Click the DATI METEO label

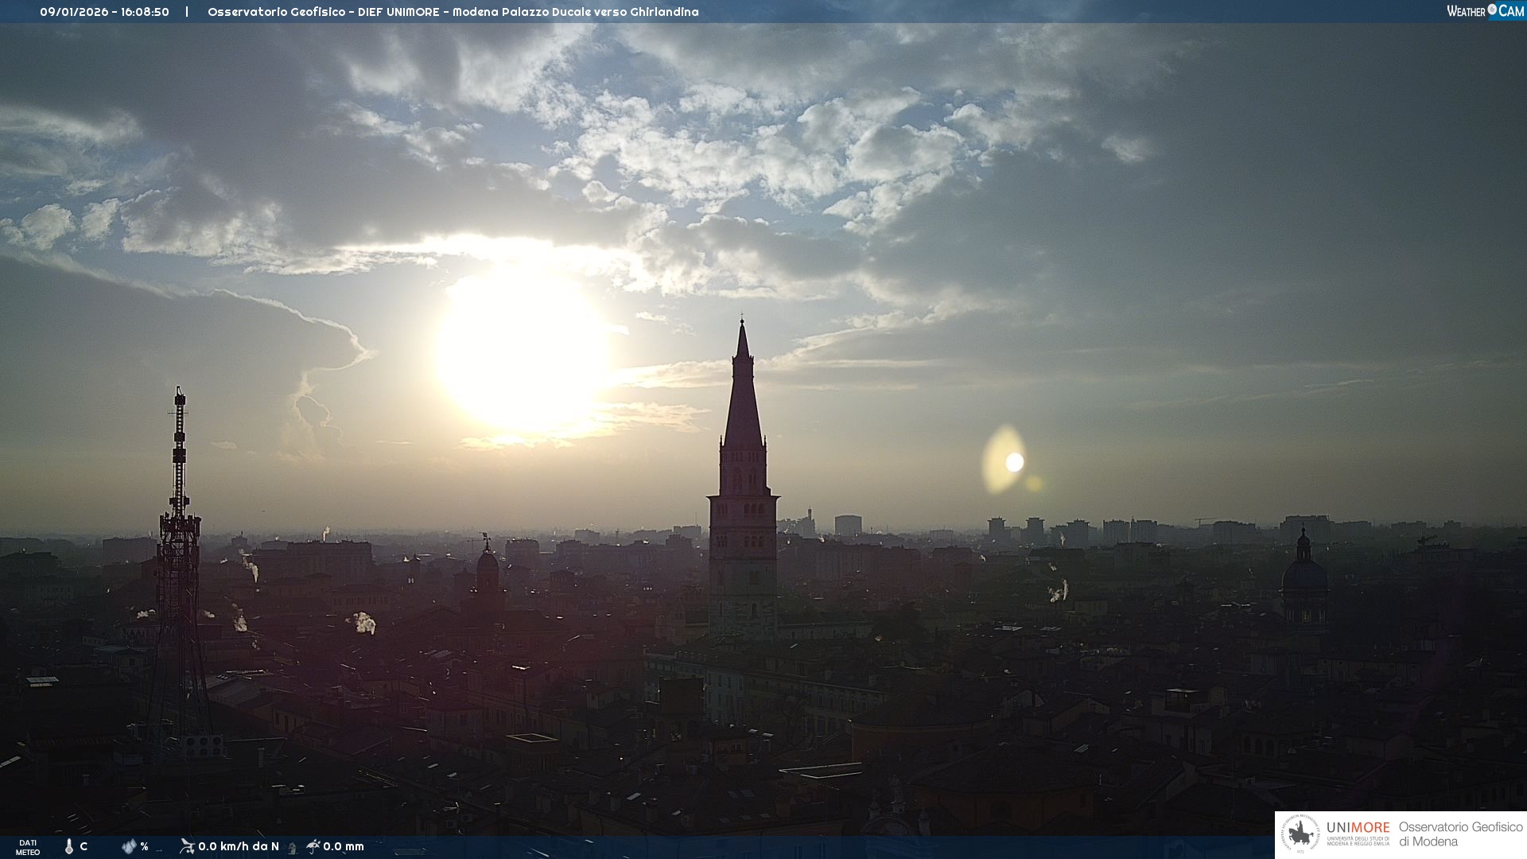coord(28,847)
